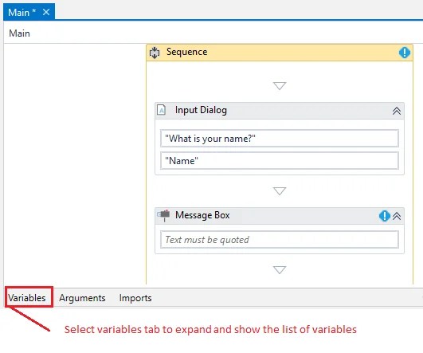Viewport: 423px width, 353px height.
Task: Open the Variables panel tab
Action: (x=27, y=298)
